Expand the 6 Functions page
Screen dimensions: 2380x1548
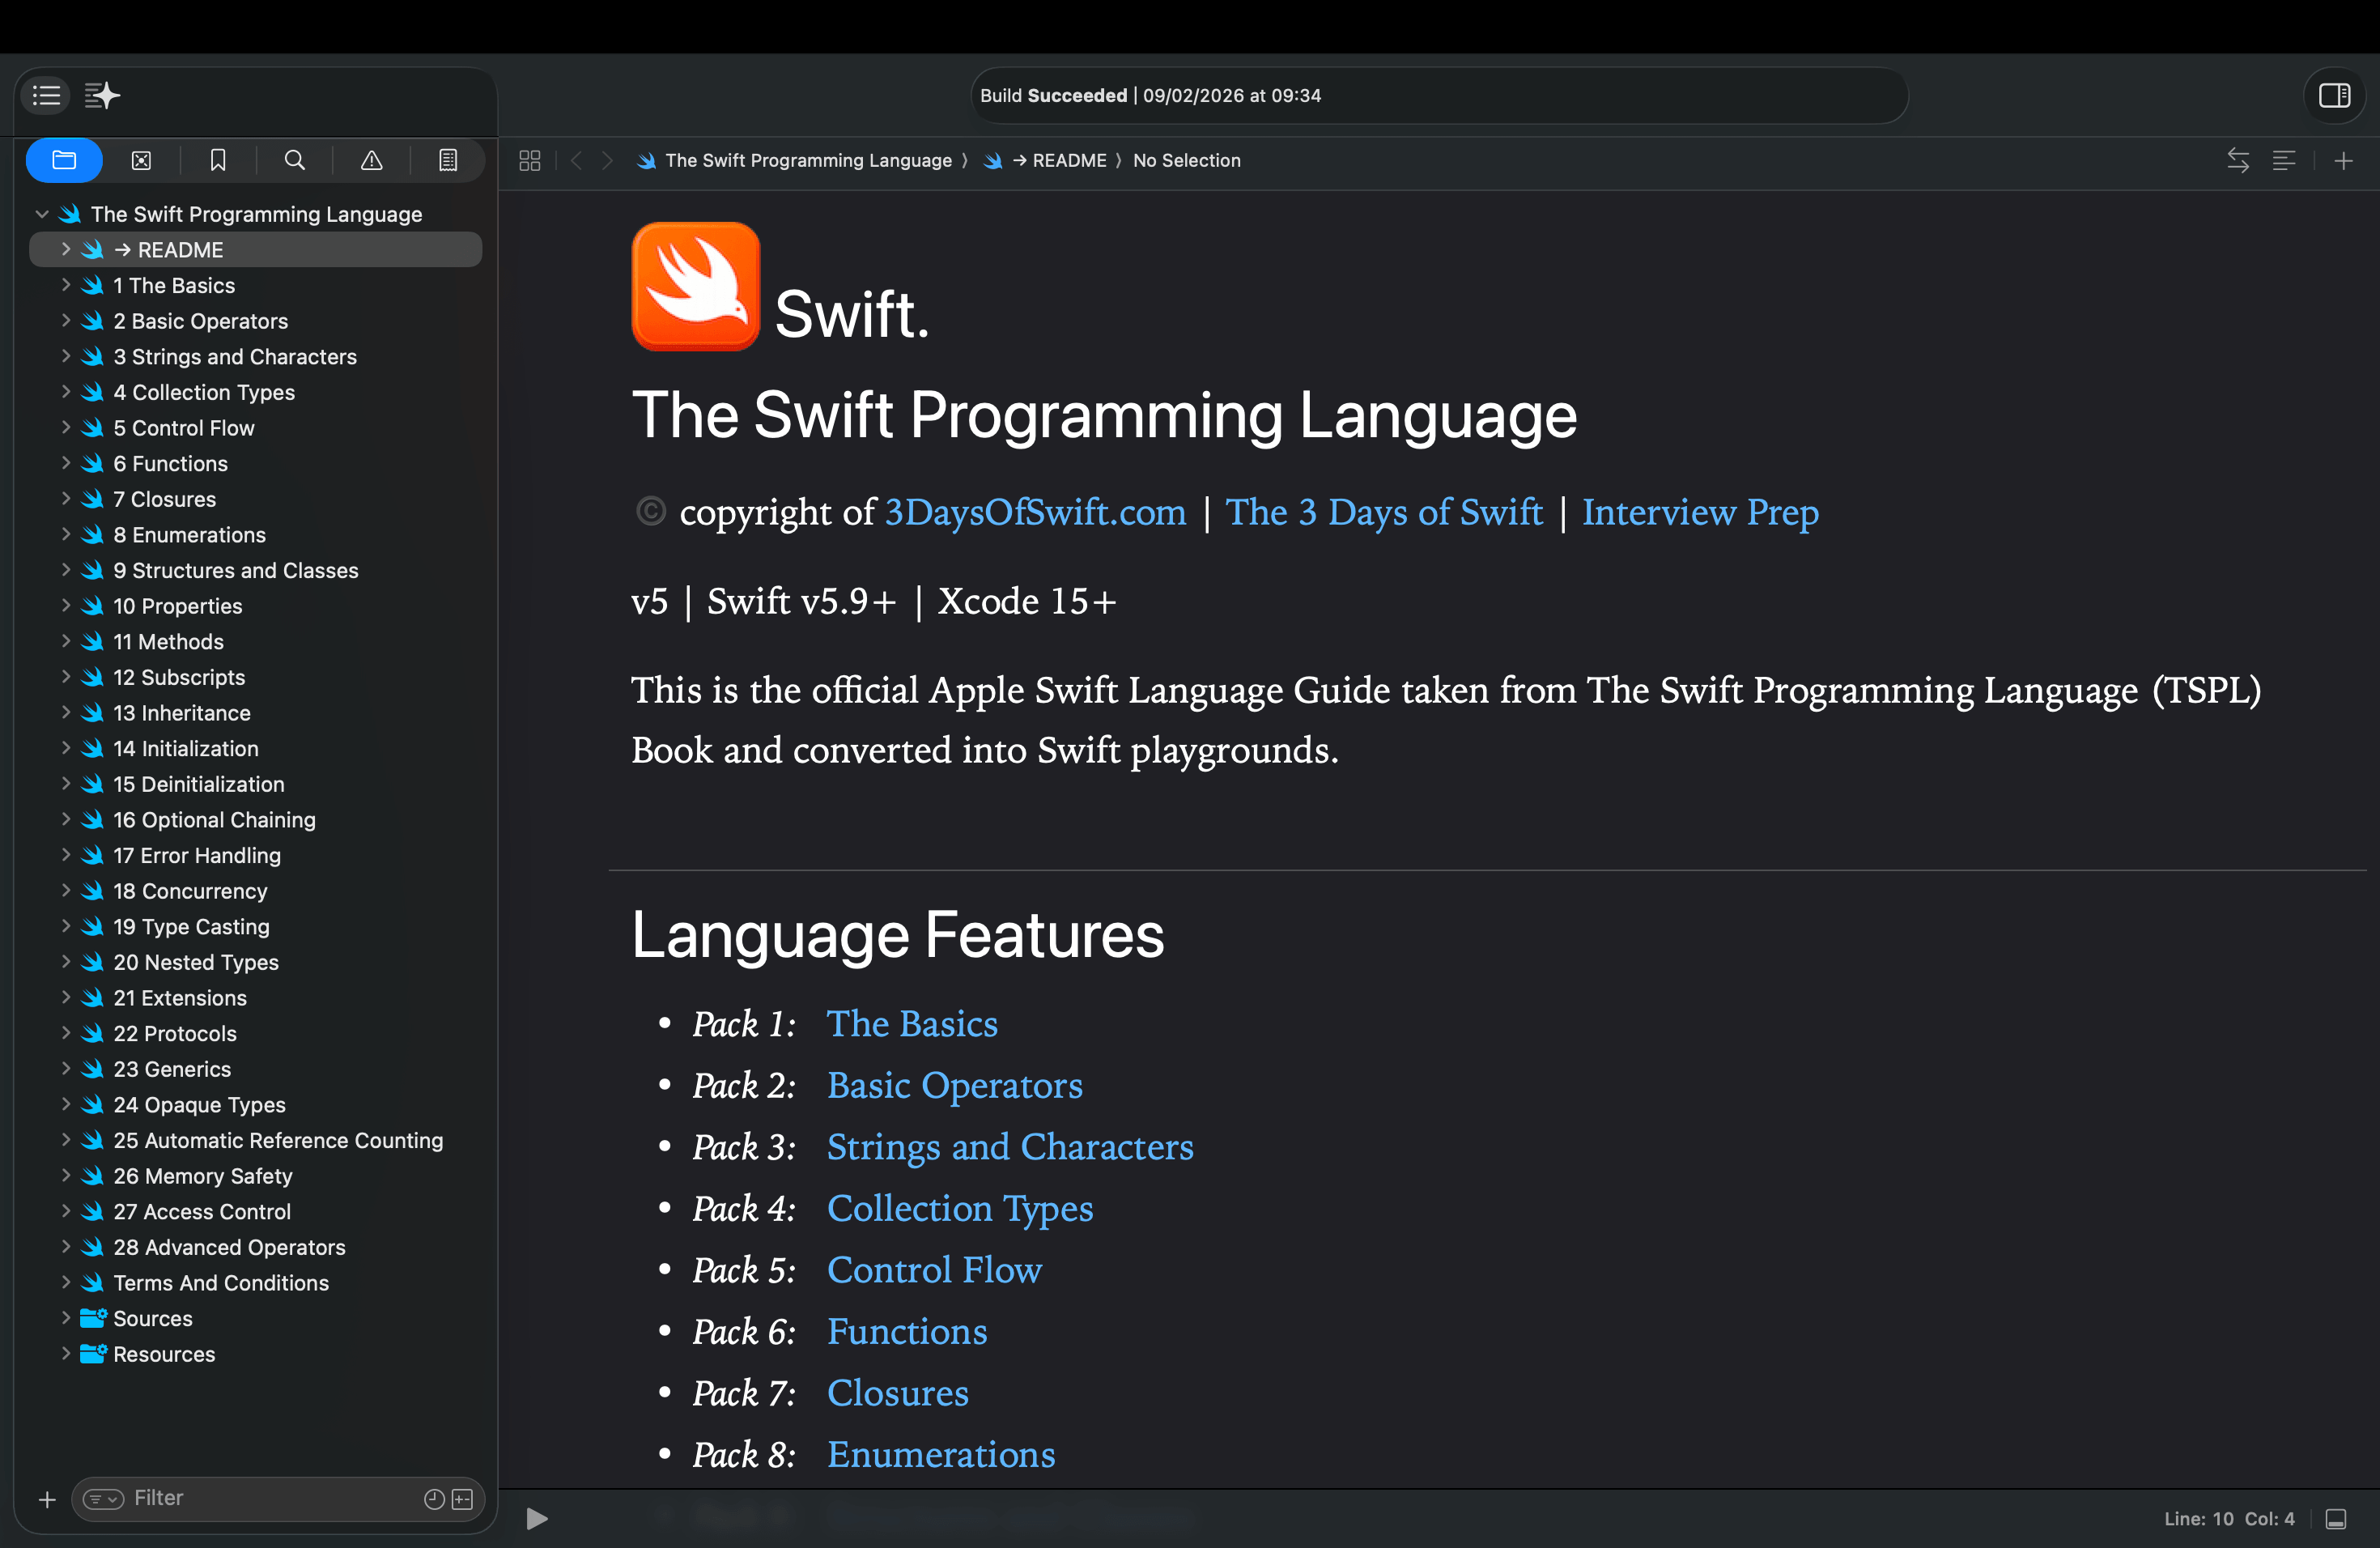point(66,463)
